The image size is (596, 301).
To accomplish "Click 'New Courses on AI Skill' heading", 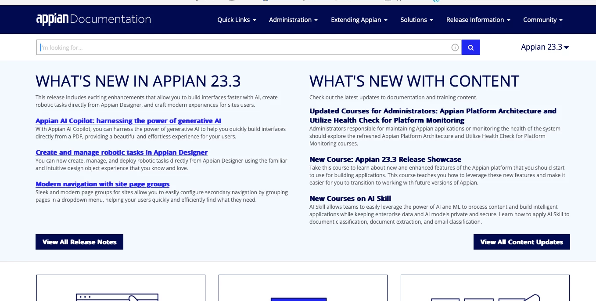I will point(350,198).
